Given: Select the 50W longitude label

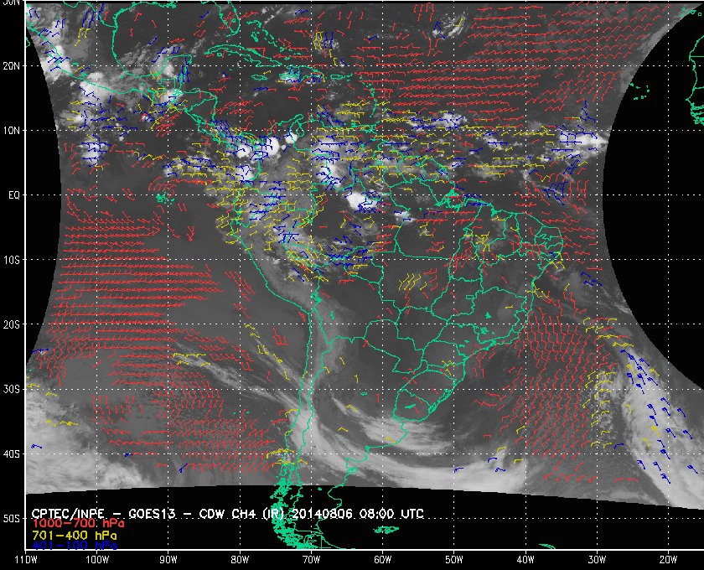Looking at the screenshot, I should point(454,560).
